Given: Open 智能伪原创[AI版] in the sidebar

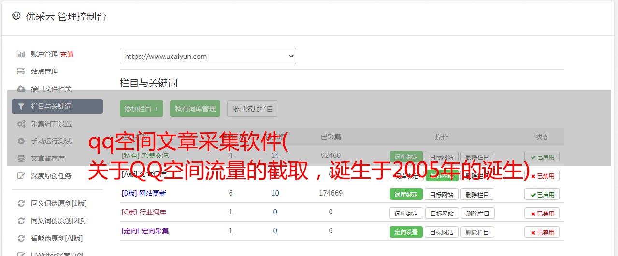Looking at the screenshot, I should click(57, 238).
